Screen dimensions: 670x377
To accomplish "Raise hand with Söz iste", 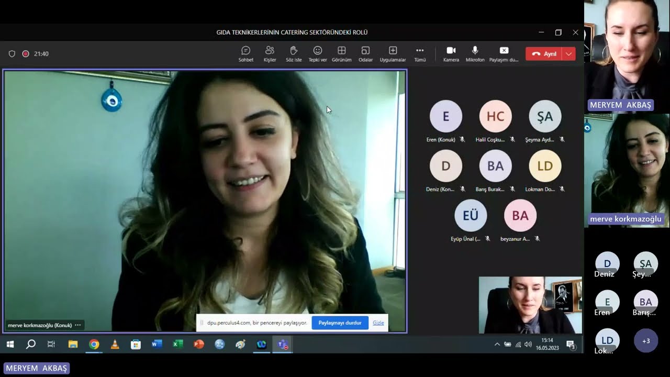I will pos(294,54).
